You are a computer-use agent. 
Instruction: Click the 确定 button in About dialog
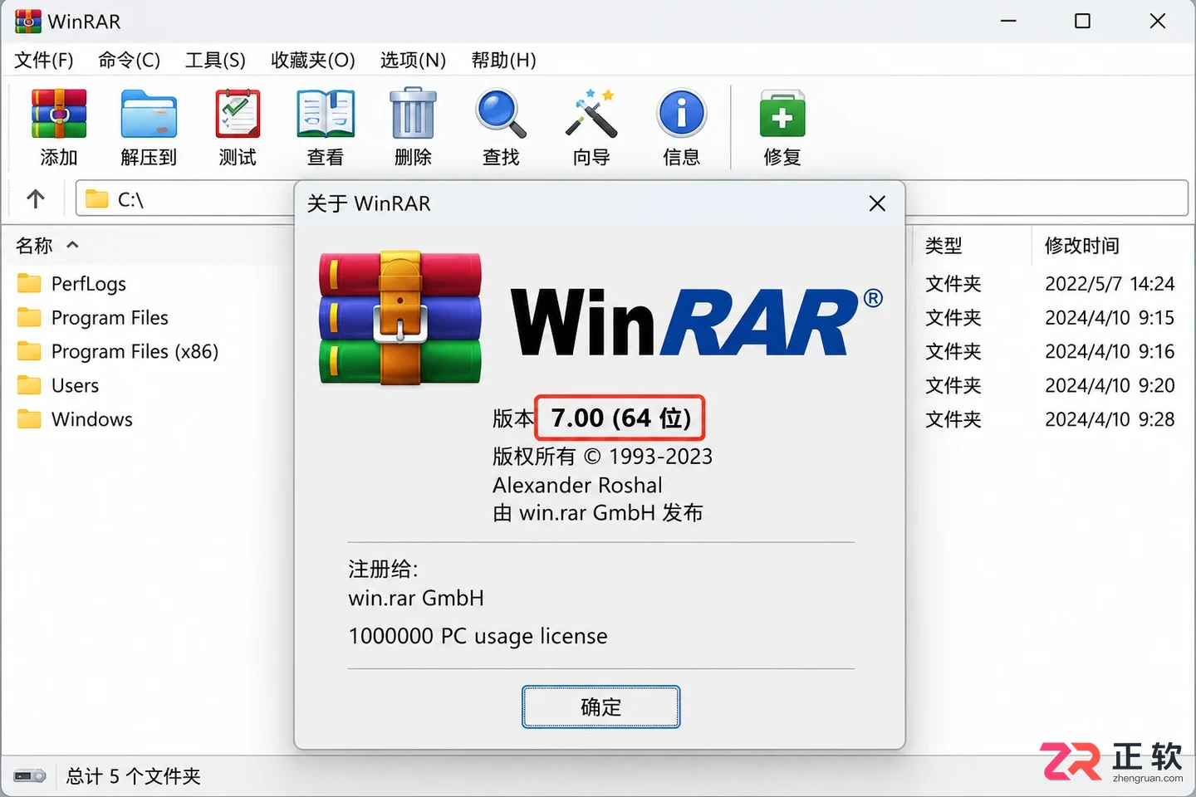(601, 707)
